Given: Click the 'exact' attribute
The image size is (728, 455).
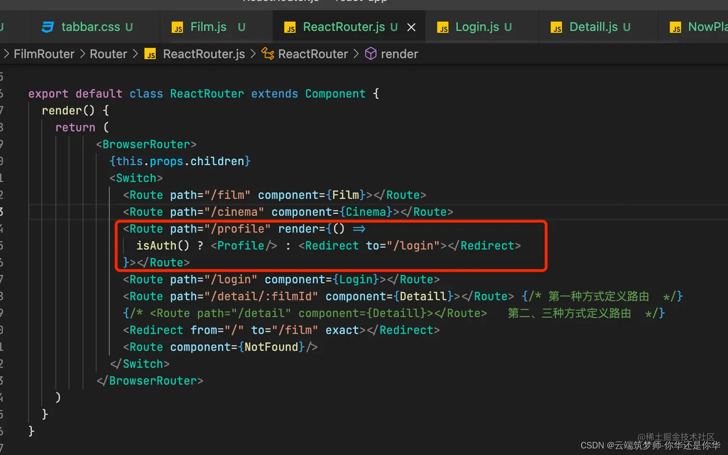Looking at the screenshot, I should point(342,330).
